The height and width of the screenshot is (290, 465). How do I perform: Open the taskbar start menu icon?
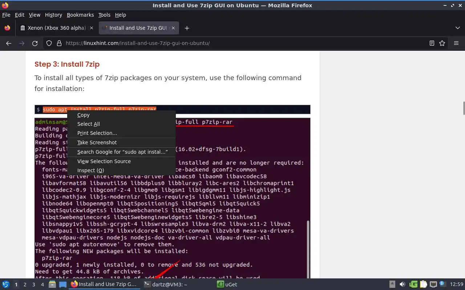(6, 285)
